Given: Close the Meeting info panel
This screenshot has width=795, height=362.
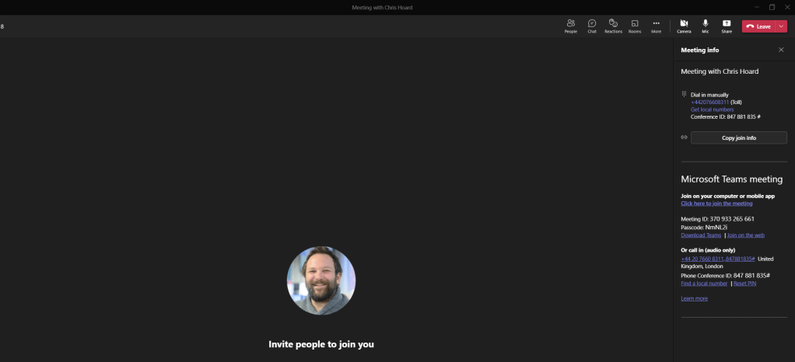Looking at the screenshot, I should pos(781,50).
